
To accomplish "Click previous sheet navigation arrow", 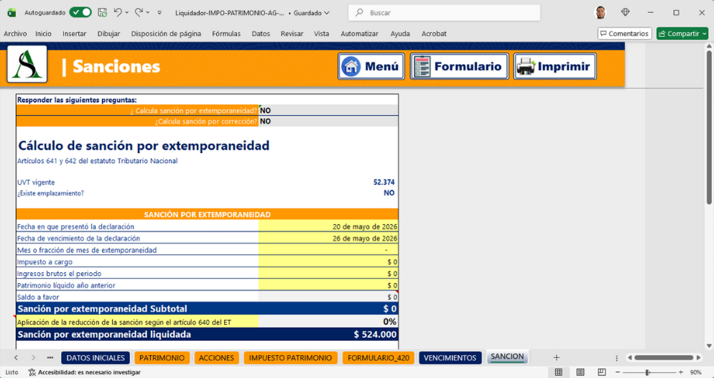I will [17, 358].
